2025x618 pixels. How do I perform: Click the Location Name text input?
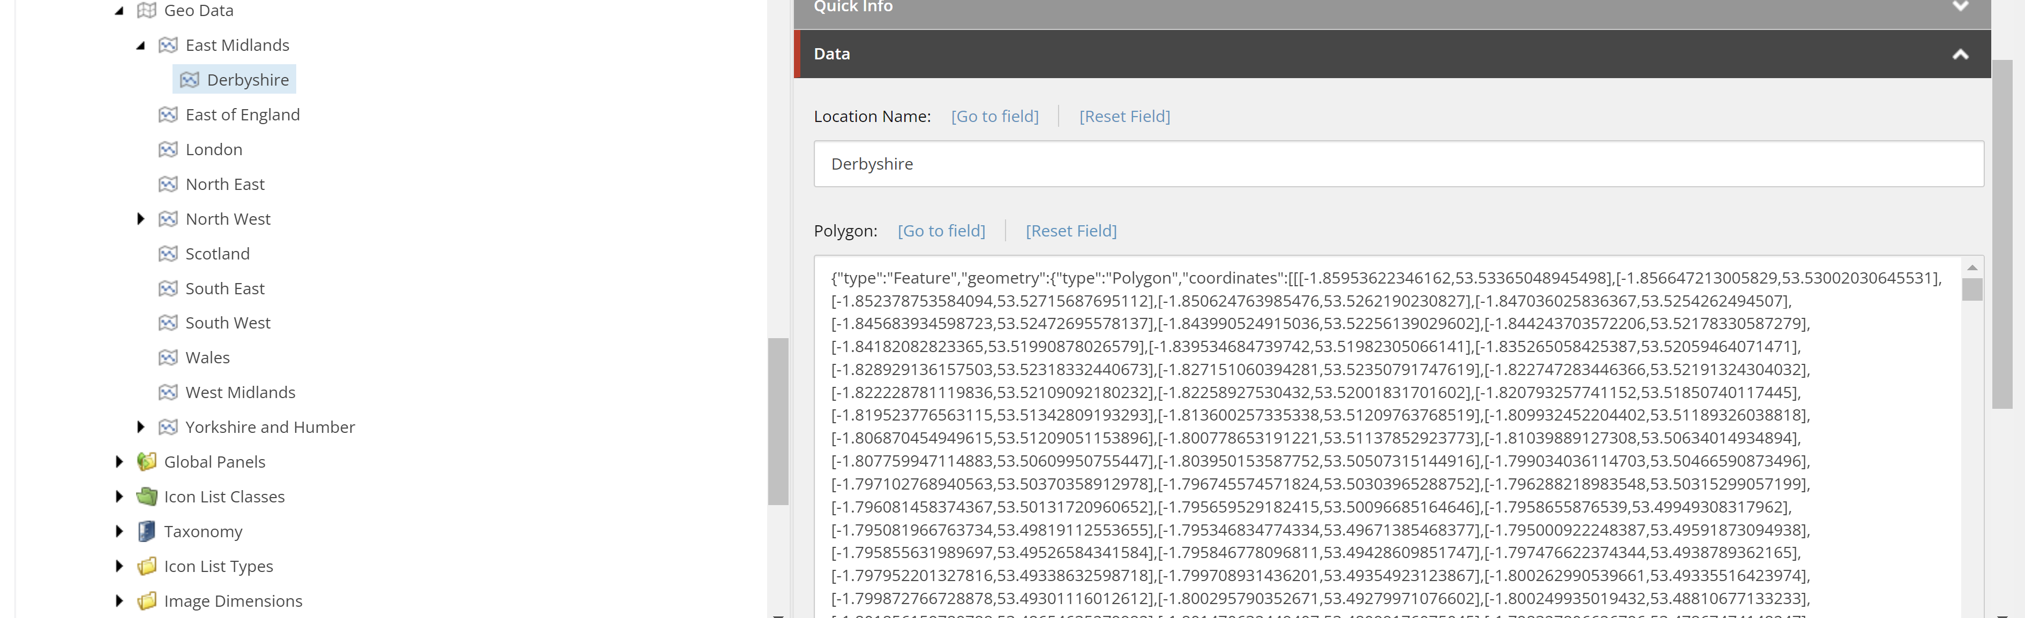[1398, 164]
